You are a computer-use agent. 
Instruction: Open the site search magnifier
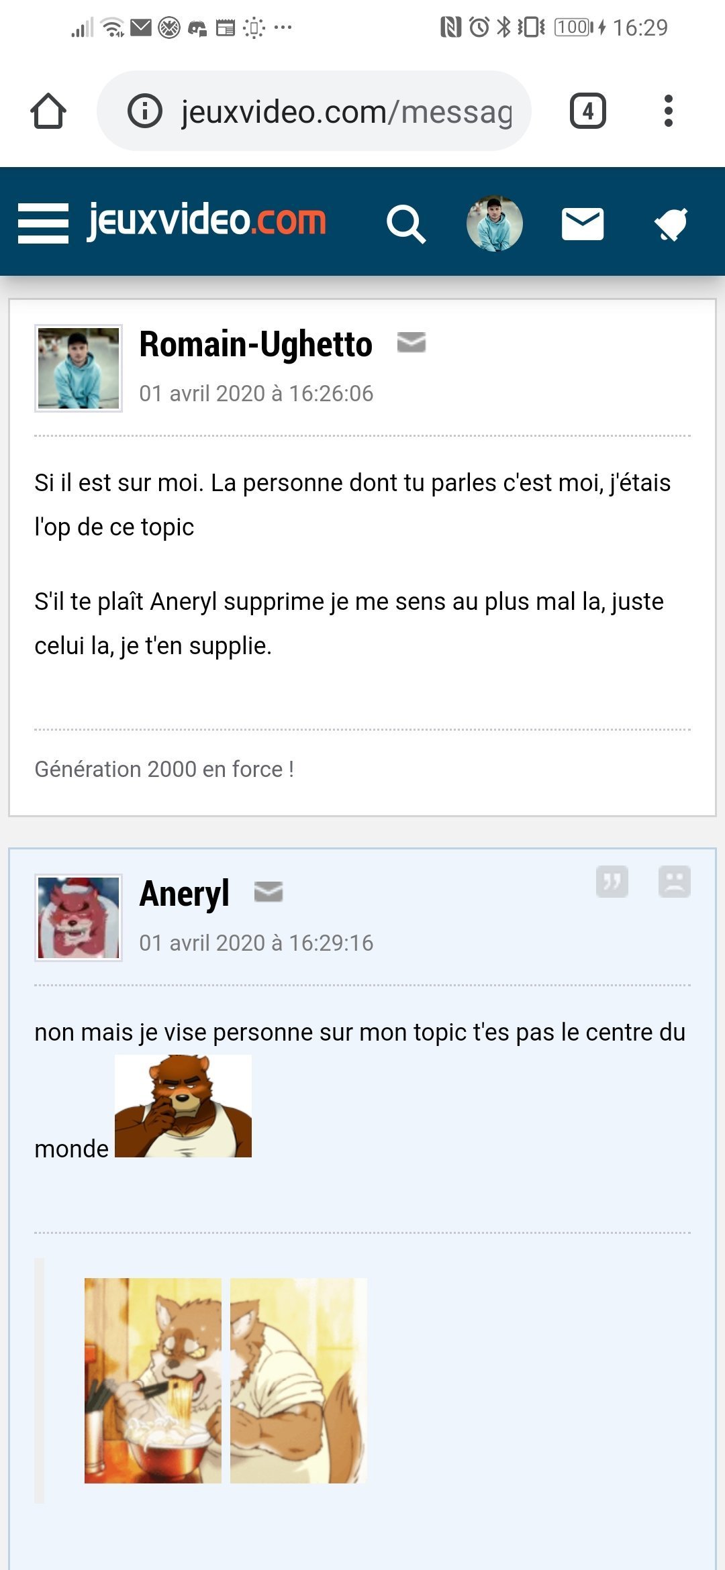pyautogui.click(x=405, y=224)
